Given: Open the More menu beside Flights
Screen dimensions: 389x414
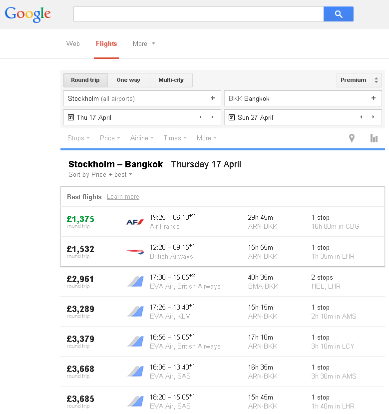Looking at the screenshot, I should 144,44.
